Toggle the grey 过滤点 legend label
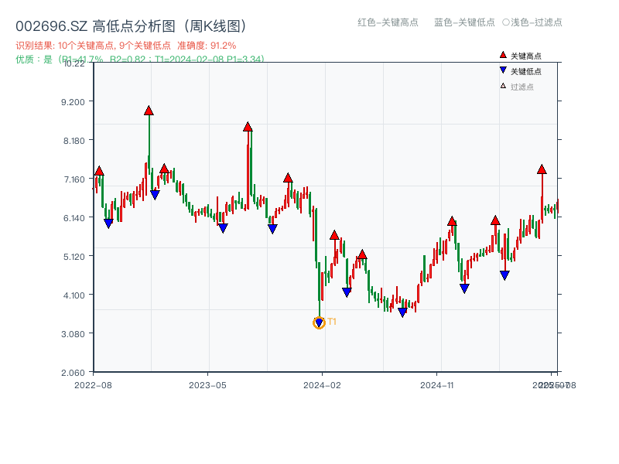This screenshot has height=464, width=619. 522,87
